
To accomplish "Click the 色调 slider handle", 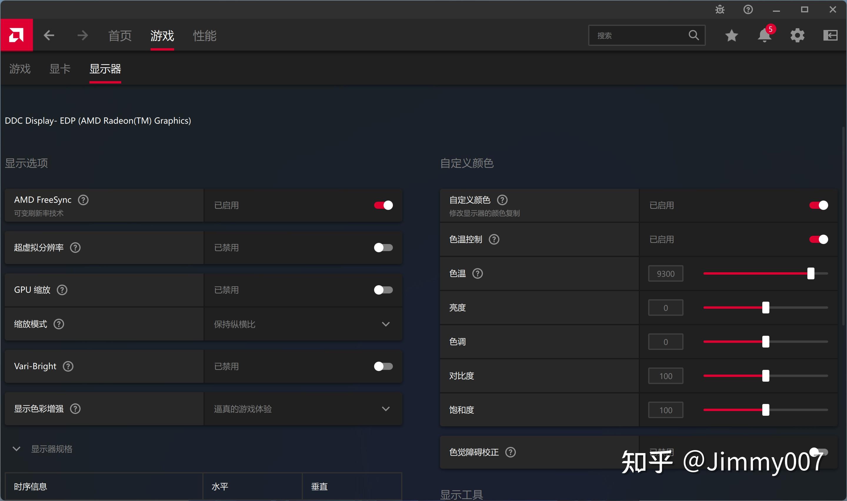I will (766, 342).
